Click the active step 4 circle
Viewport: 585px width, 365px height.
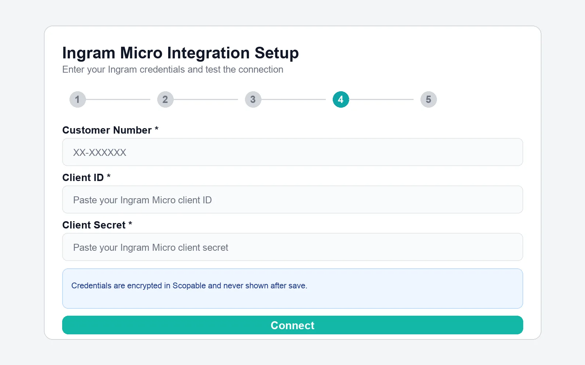tap(341, 99)
